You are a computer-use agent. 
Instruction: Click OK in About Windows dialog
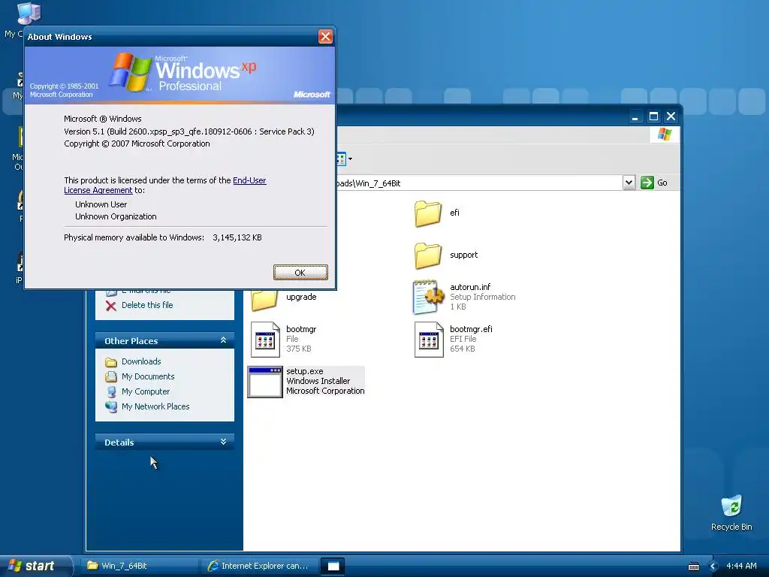pyautogui.click(x=300, y=272)
